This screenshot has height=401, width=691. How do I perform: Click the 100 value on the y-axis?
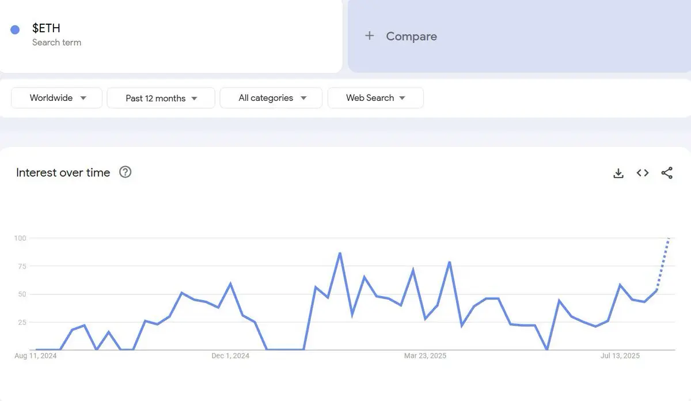tap(20, 238)
